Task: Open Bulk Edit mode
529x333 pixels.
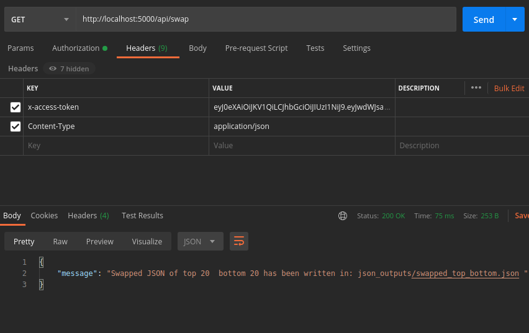Action: (x=509, y=88)
